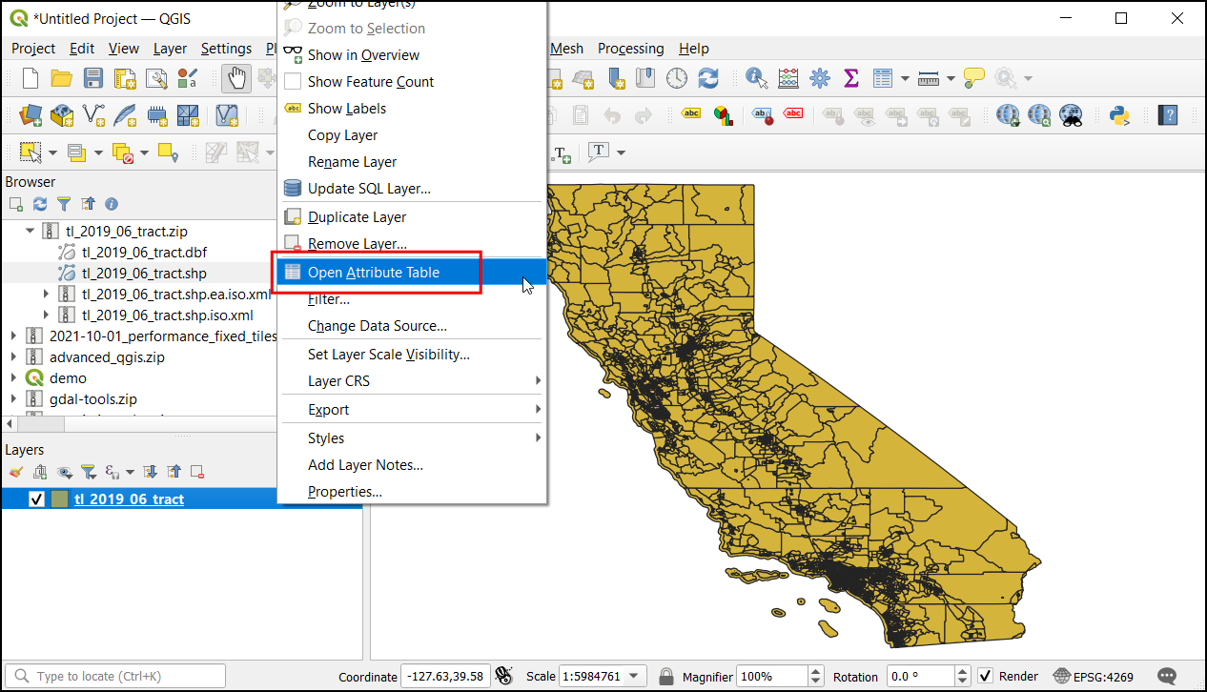Click the tl_2019_06_tract layer color swatch
This screenshot has width=1207, height=692.
60,499
